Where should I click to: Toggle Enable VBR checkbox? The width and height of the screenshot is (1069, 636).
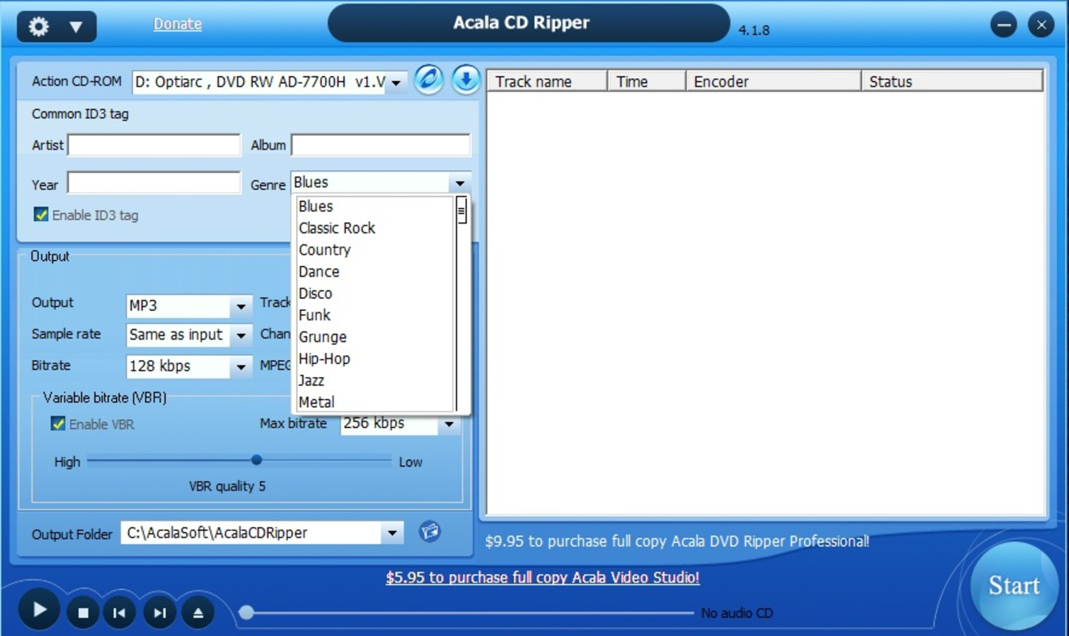tap(57, 424)
